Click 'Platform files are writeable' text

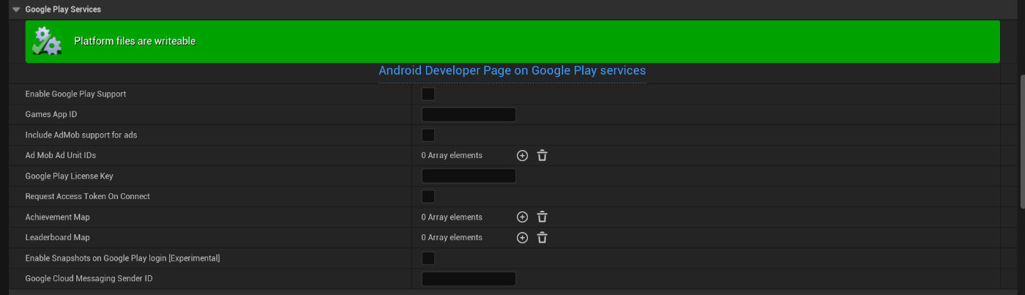coord(135,41)
